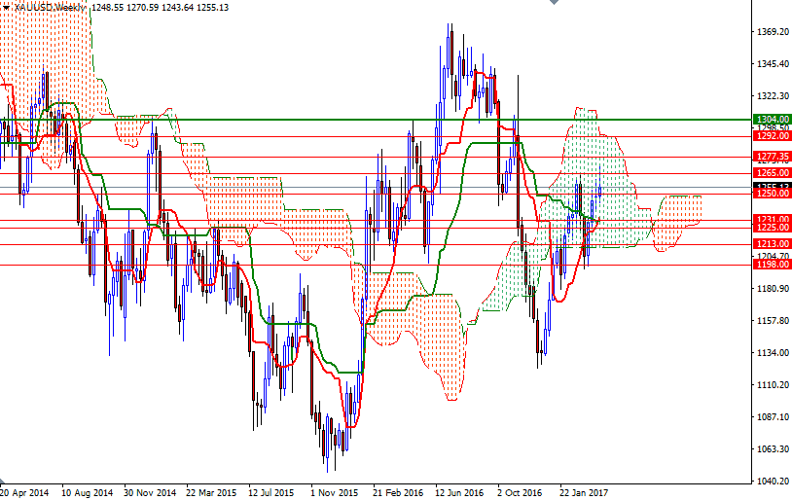The width and height of the screenshot is (792, 500).
Task: Click the red 1198.00 price level tag
Action: [771, 264]
